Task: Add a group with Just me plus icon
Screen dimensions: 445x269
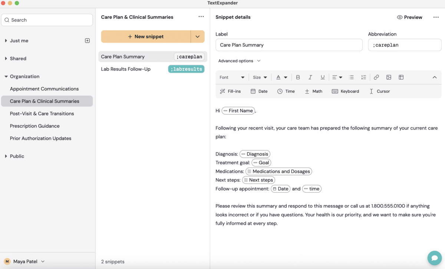Action: pyautogui.click(x=88, y=40)
